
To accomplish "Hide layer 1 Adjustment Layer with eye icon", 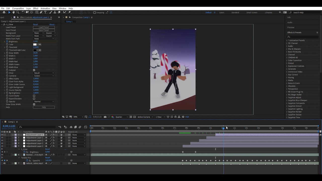I will pos(2,135).
